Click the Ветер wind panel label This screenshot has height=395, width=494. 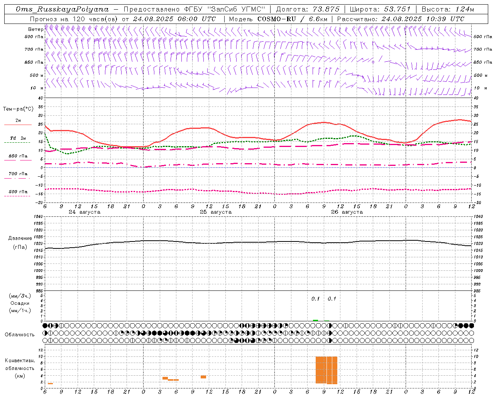[36, 29]
